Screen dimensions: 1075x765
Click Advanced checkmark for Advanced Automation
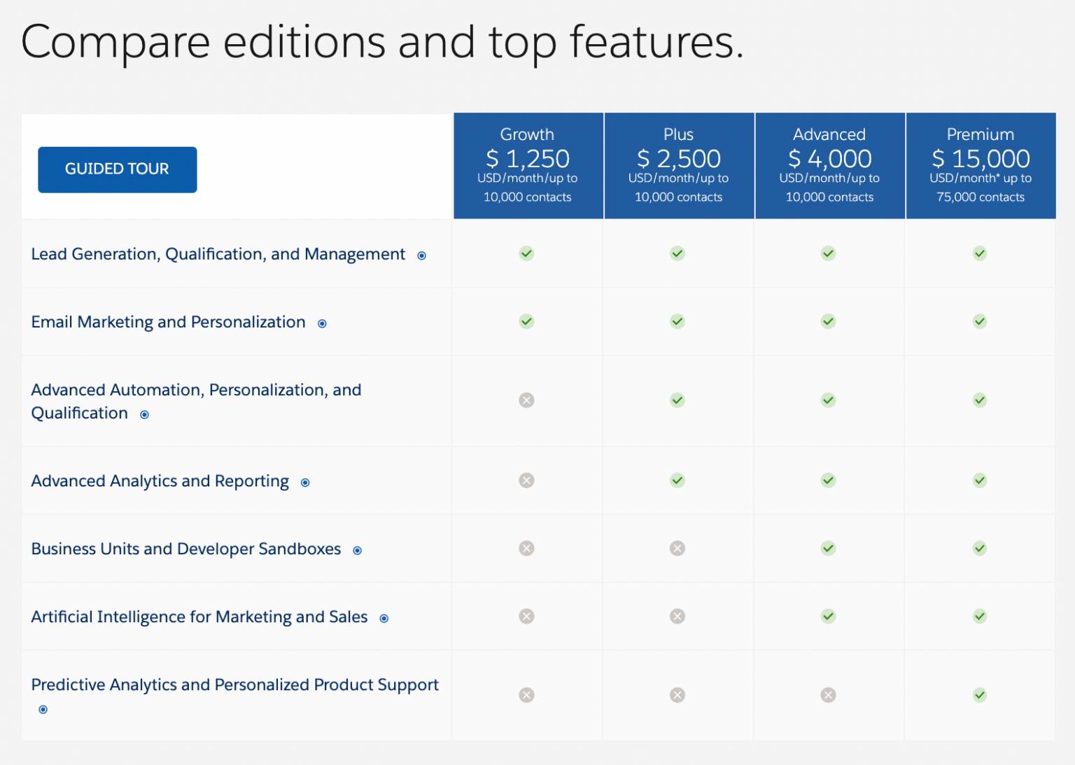[828, 400]
